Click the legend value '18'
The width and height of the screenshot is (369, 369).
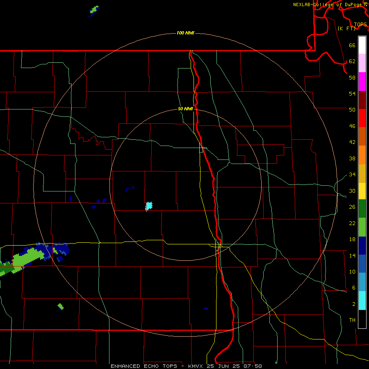352,239
